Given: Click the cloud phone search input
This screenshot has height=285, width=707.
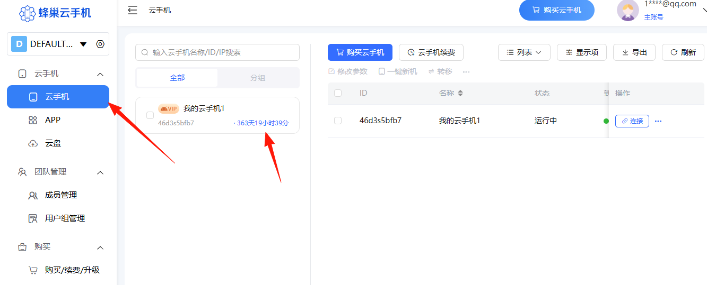Looking at the screenshot, I should pos(217,52).
